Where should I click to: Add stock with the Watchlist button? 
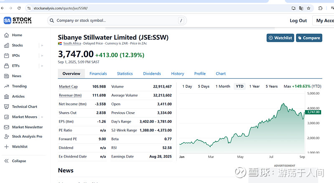pos(280,38)
